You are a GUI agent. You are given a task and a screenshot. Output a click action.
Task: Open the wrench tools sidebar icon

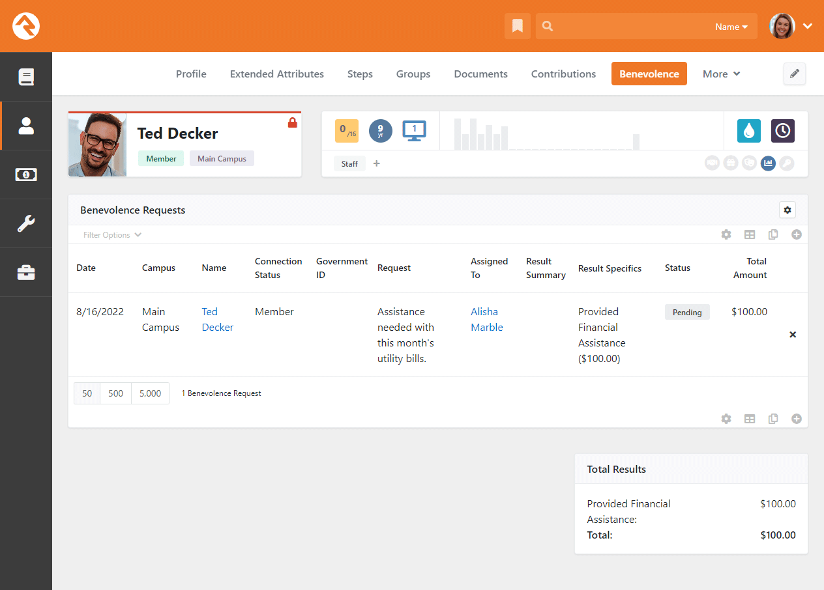click(x=26, y=223)
